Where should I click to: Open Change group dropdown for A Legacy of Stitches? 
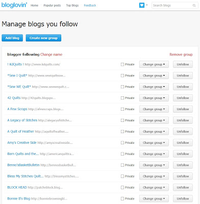154,120
